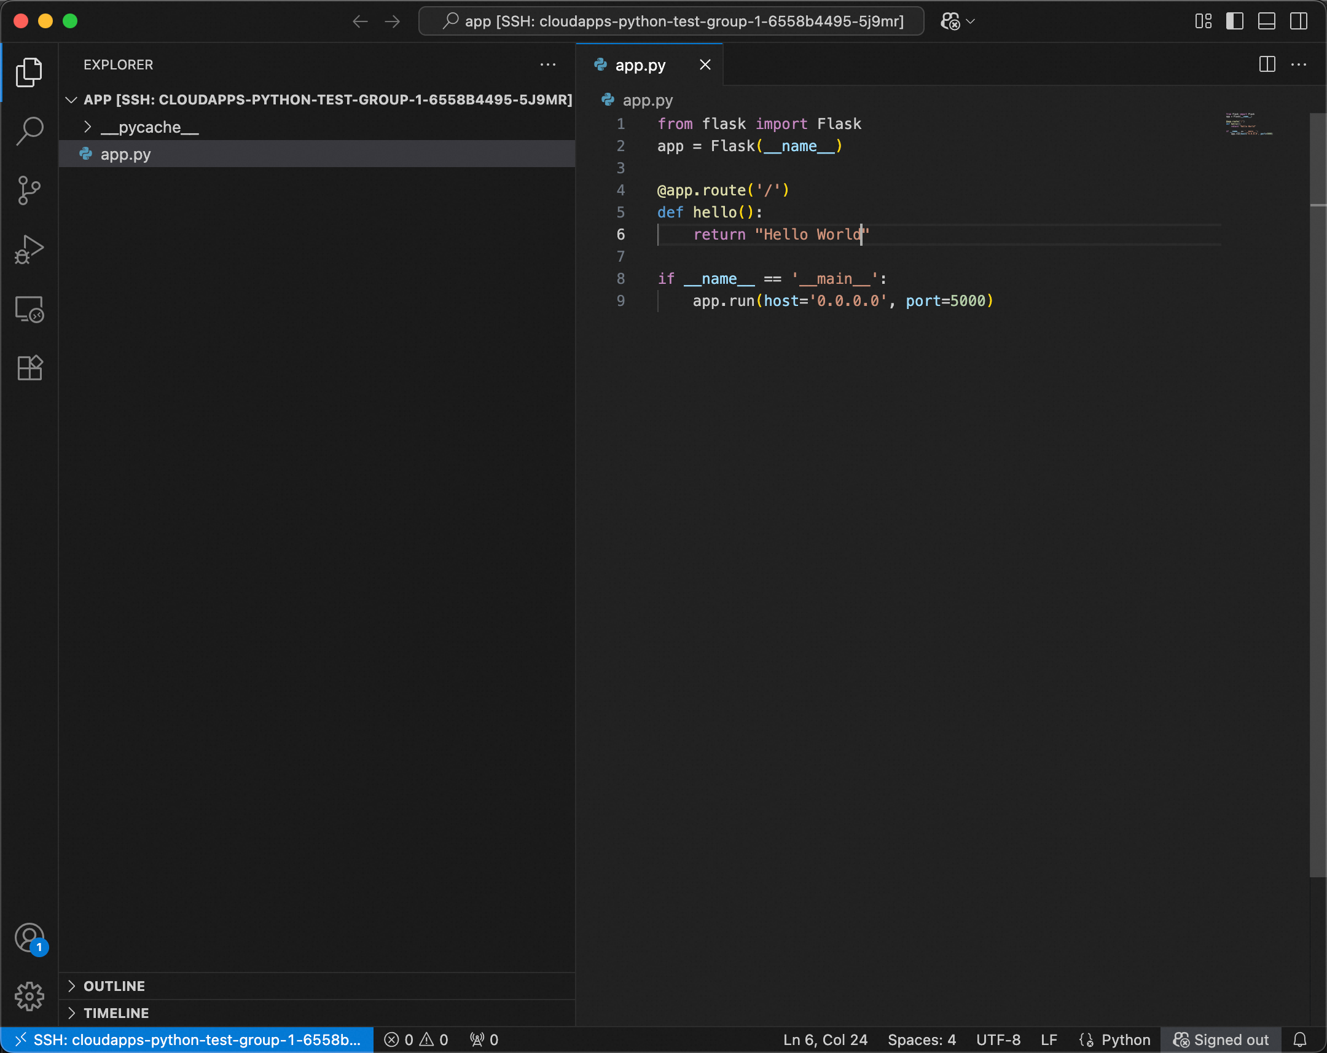The height and width of the screenshot is (1053, 1327).
Task: Split the editor to the right
Action: tap(1267, 65)
